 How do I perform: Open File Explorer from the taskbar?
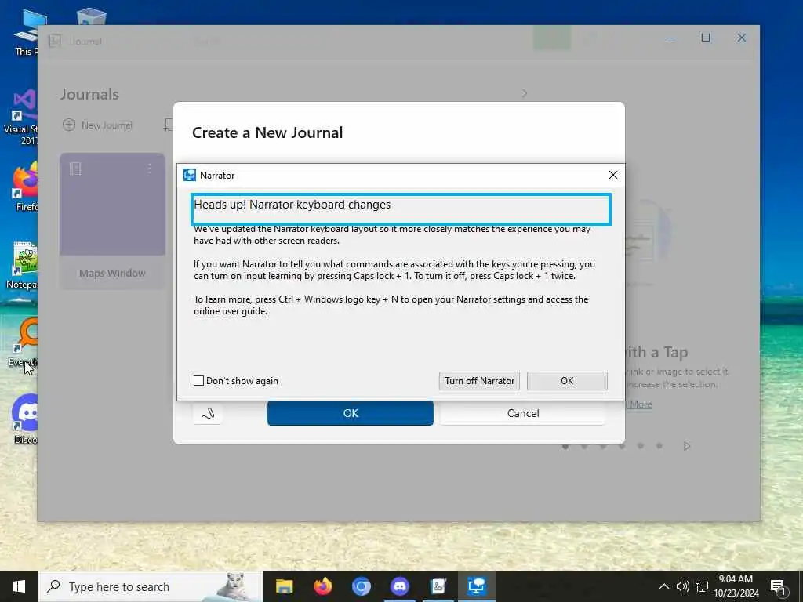[284, 586]
